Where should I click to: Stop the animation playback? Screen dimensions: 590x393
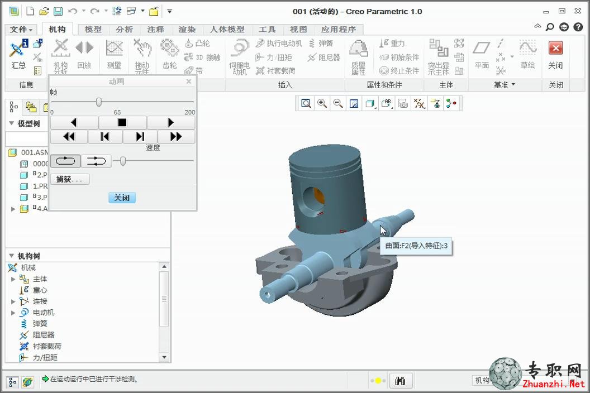point(122,123)
